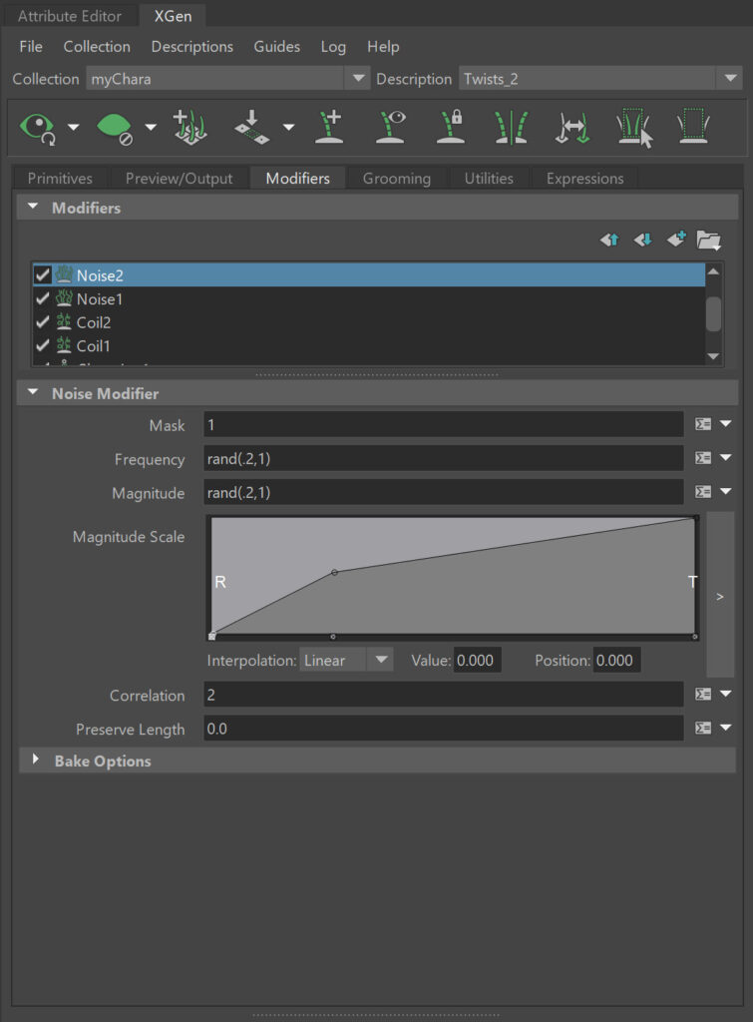Click the lock guide toolbar icon

[451, 127]
